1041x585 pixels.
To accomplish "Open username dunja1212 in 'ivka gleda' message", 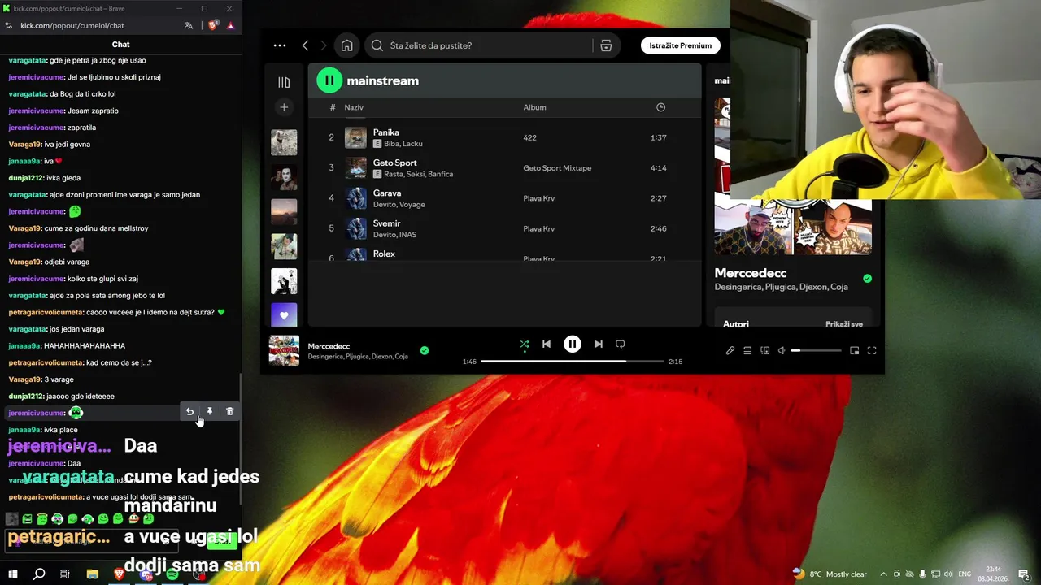I will pyautogui.click(x=25, y=178).
